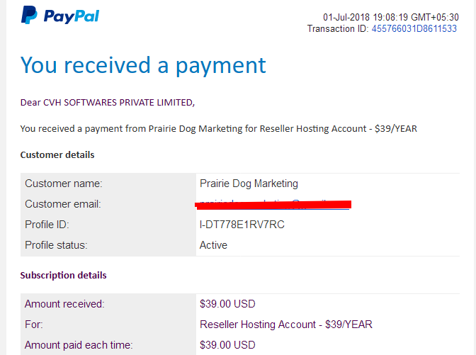Click the customer name value Prairie Dog Marketing
The width and height of the screenshot is (476, 355).
(249, 184)
